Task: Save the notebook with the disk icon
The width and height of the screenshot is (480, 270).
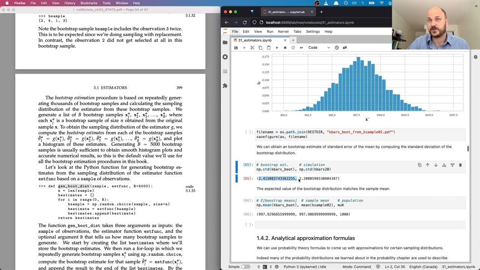Action: (236, 48)
